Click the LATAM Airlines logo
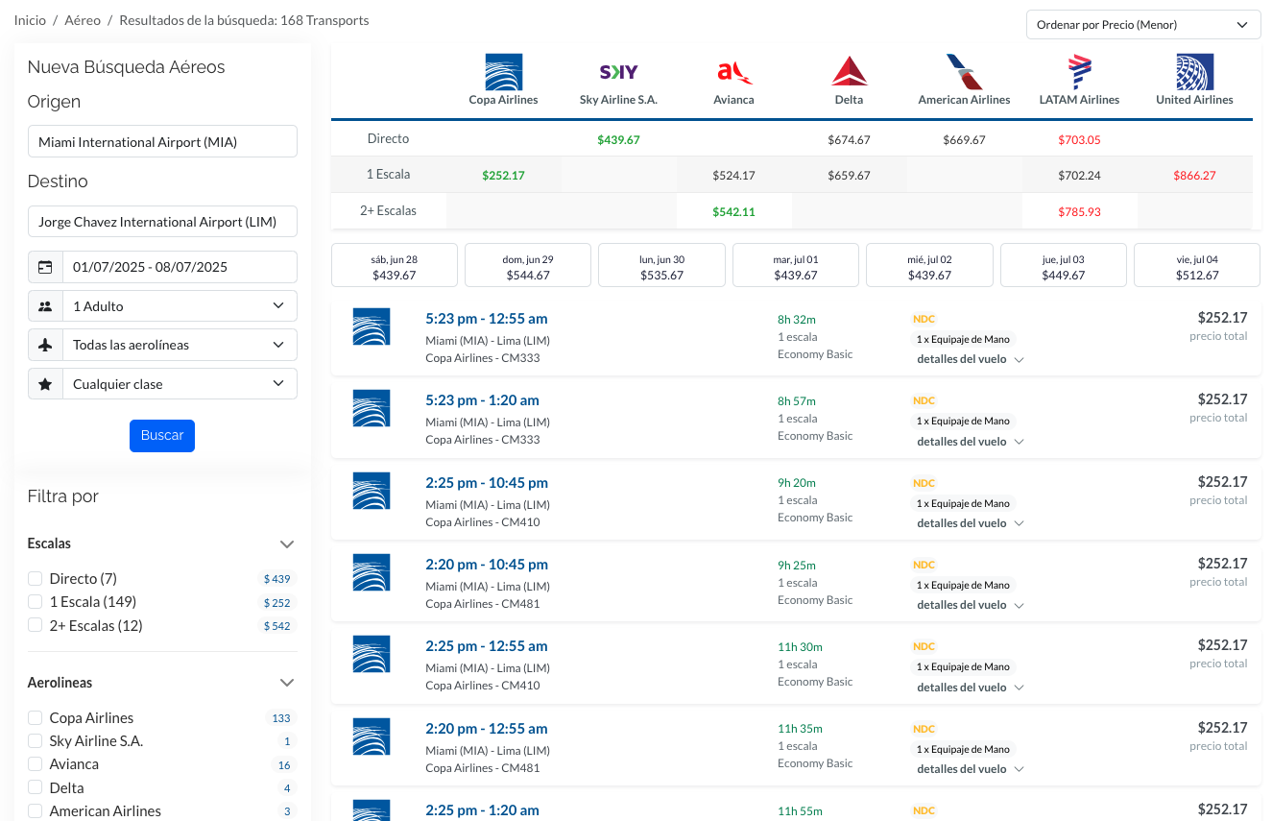This screenshot has height=821, width=1272. 1080,72
